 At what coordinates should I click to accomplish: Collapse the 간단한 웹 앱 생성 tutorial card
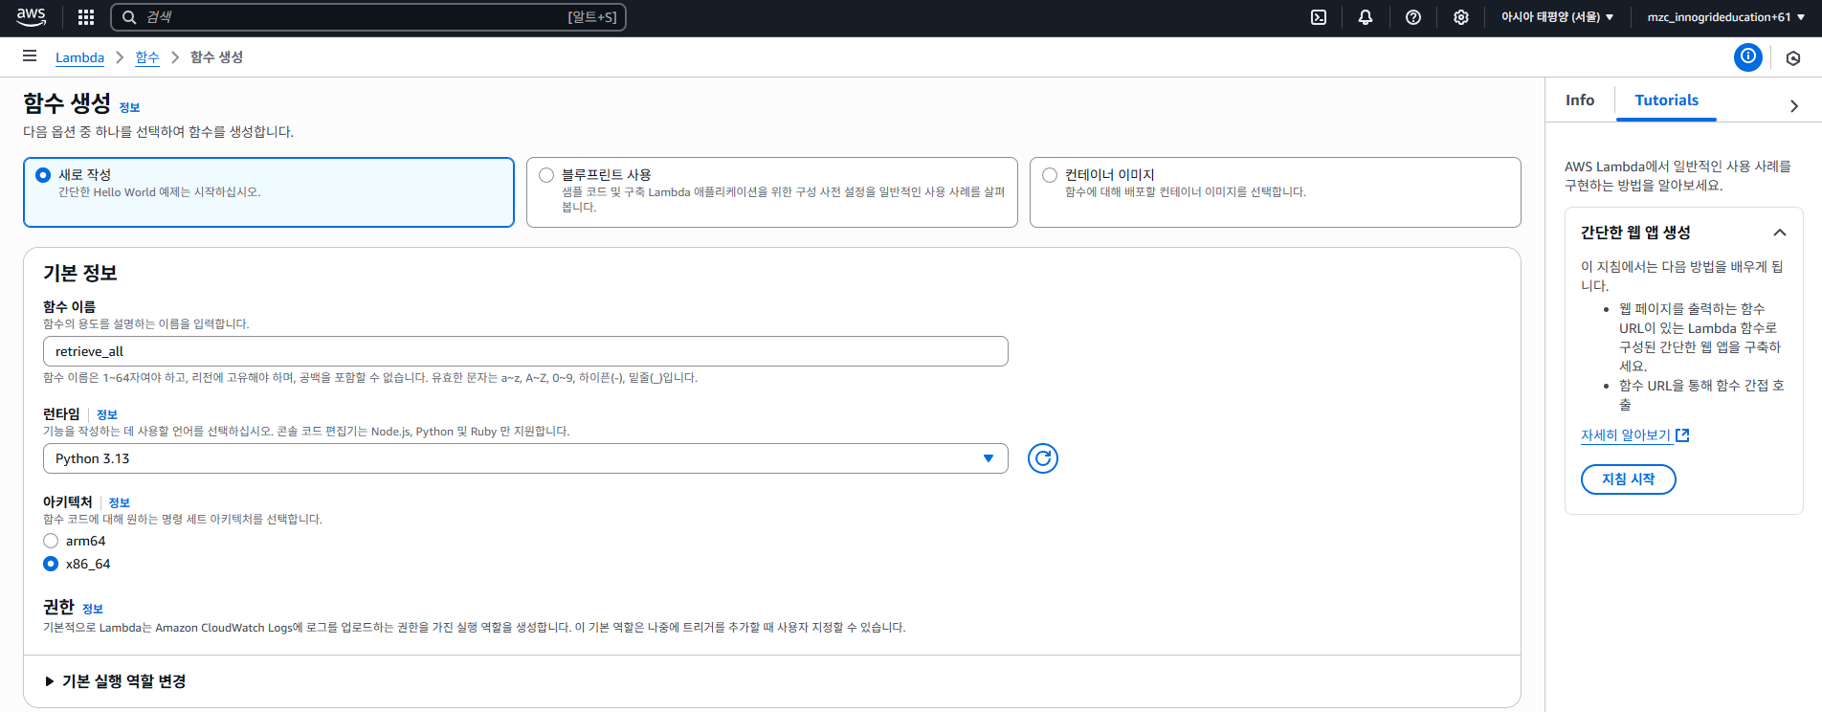click(1780, 233)
